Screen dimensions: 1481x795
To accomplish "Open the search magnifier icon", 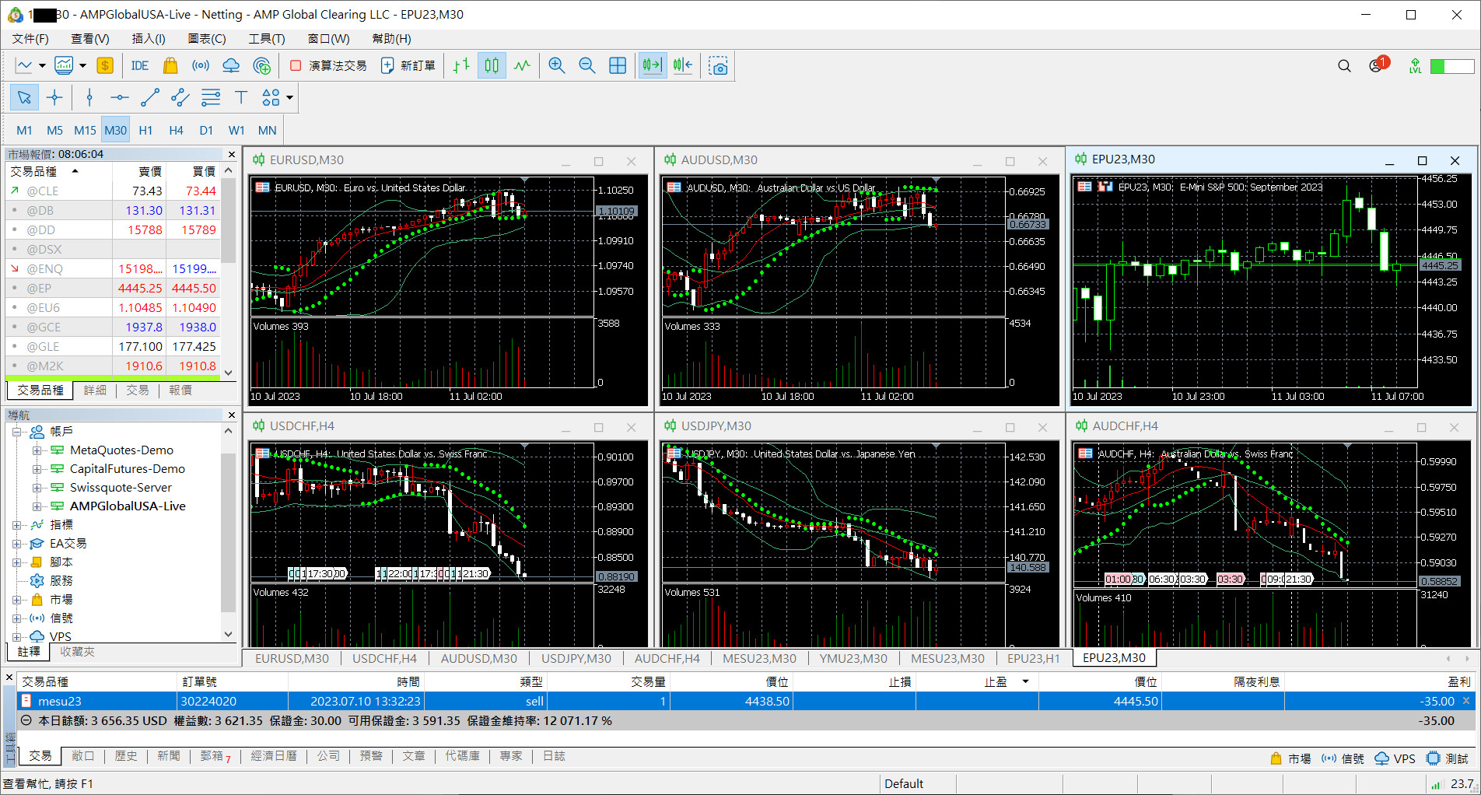I will coord(1344,66).
